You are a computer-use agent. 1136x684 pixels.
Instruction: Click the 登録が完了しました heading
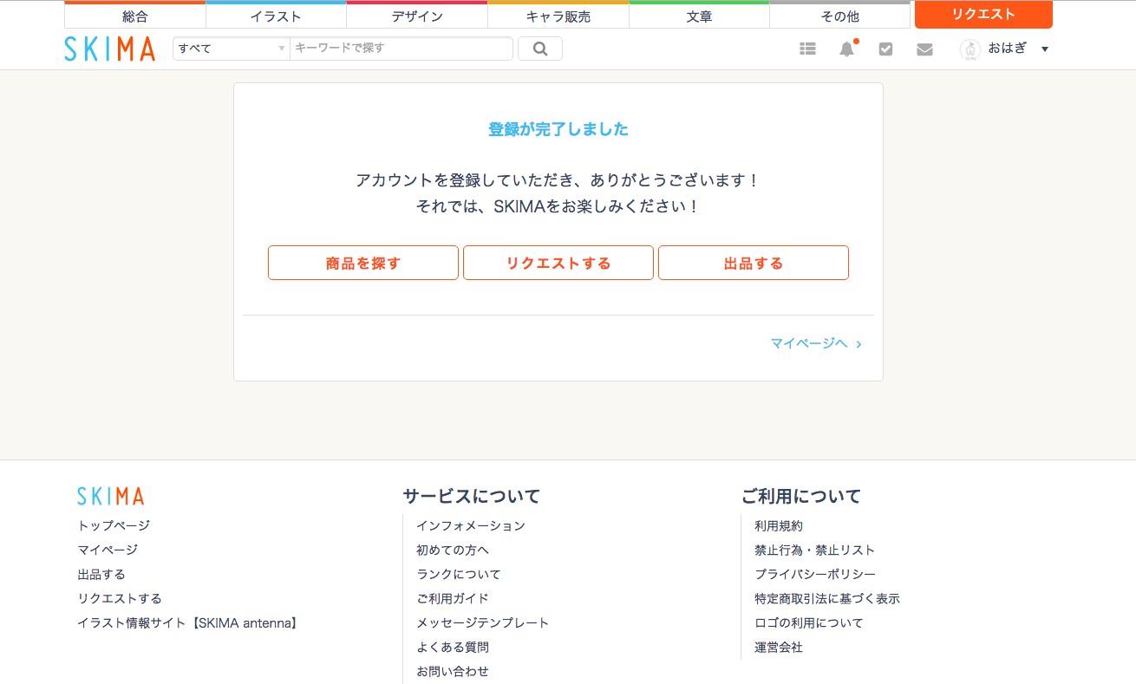coord(558,129)
